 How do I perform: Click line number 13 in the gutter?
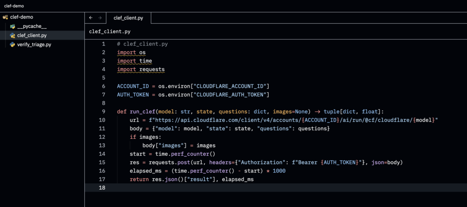coord(102,146)
